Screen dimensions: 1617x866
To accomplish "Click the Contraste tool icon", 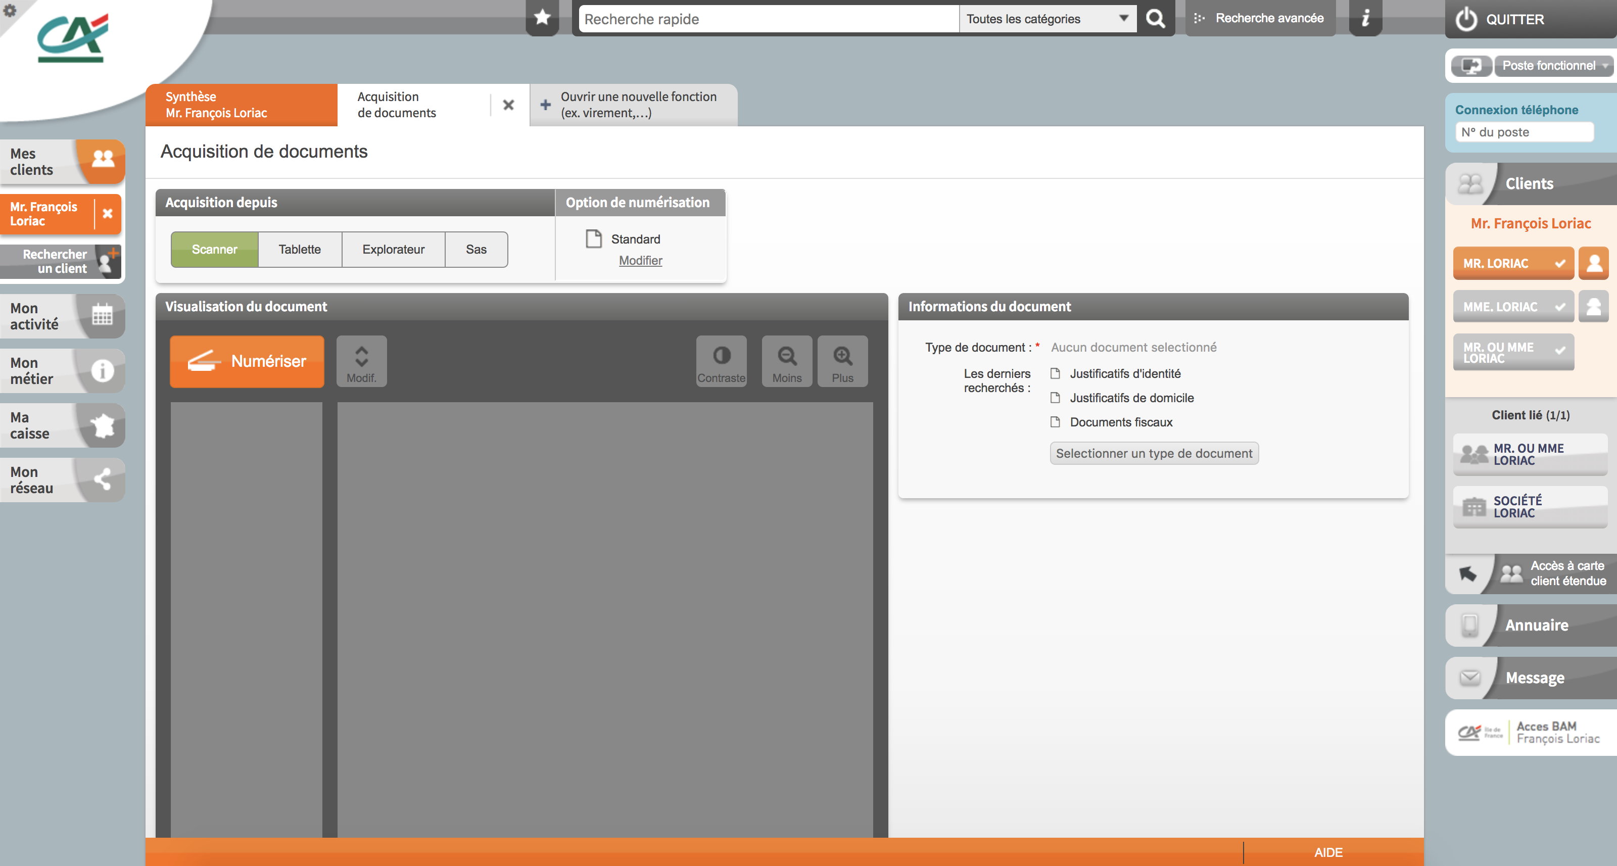I will tap(721, 361).
